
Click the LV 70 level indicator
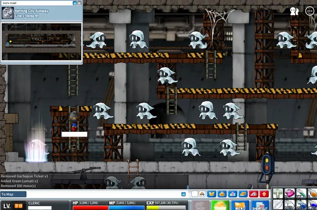pos(13,206)
